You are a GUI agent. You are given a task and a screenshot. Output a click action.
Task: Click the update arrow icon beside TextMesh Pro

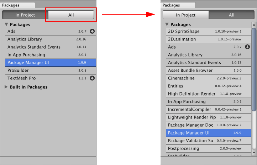(92, 78)
